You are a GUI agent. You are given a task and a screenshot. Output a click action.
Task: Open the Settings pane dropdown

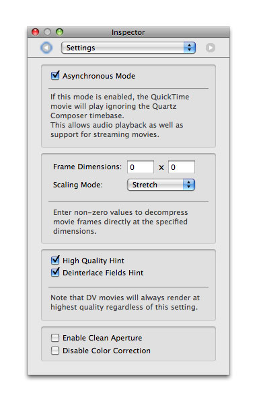tap(128, 48)
